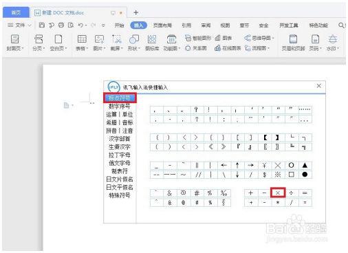Switch to the 视图 ribbon tab
The image size is (348, 253).
225,25
